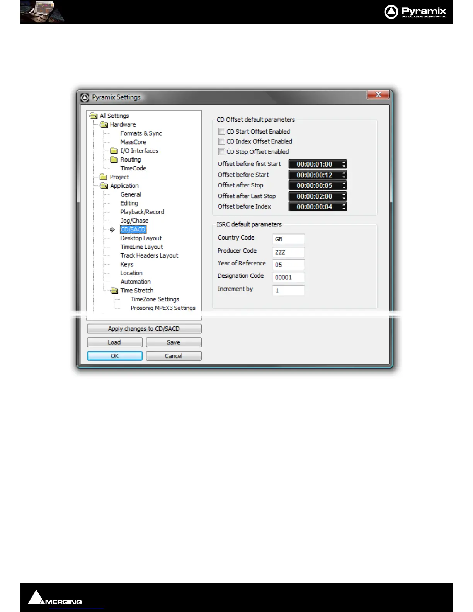Open Automation settings page
The width and height of the screenshot is (473, 612).
pyautogui.click(x=136, y=282)
